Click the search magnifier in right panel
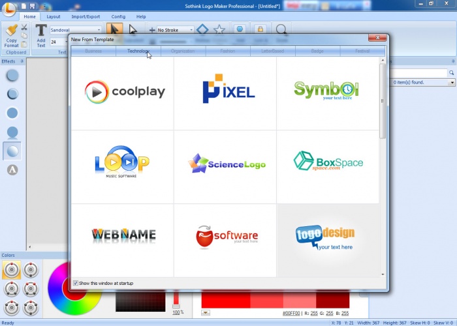Viewport: 457px width, 326px height. [x=452, y=73]
